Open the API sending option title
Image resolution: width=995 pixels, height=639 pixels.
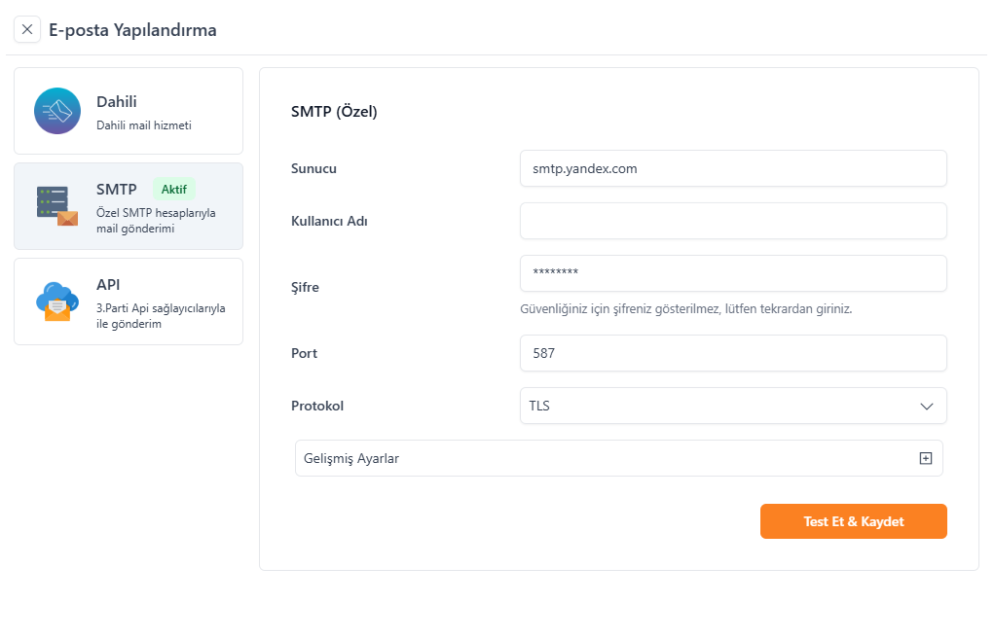pyautogui.click(x=108, y=284)
